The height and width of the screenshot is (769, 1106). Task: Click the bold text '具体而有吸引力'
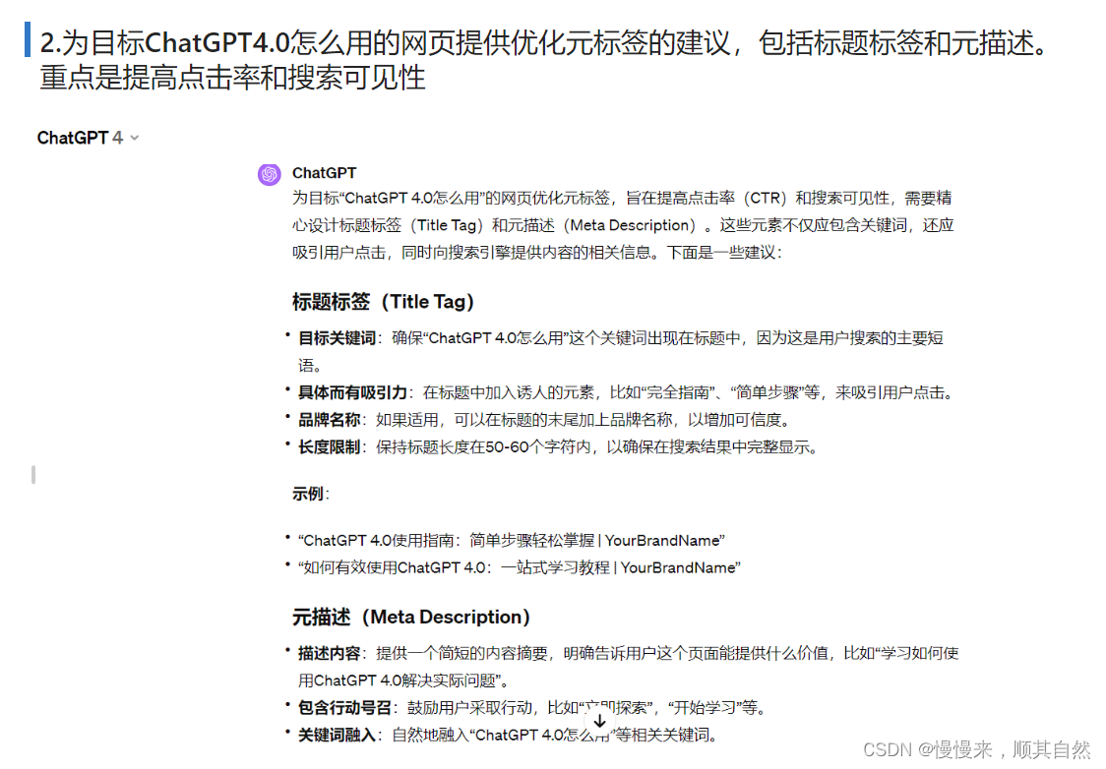click(x=352, y=392)
